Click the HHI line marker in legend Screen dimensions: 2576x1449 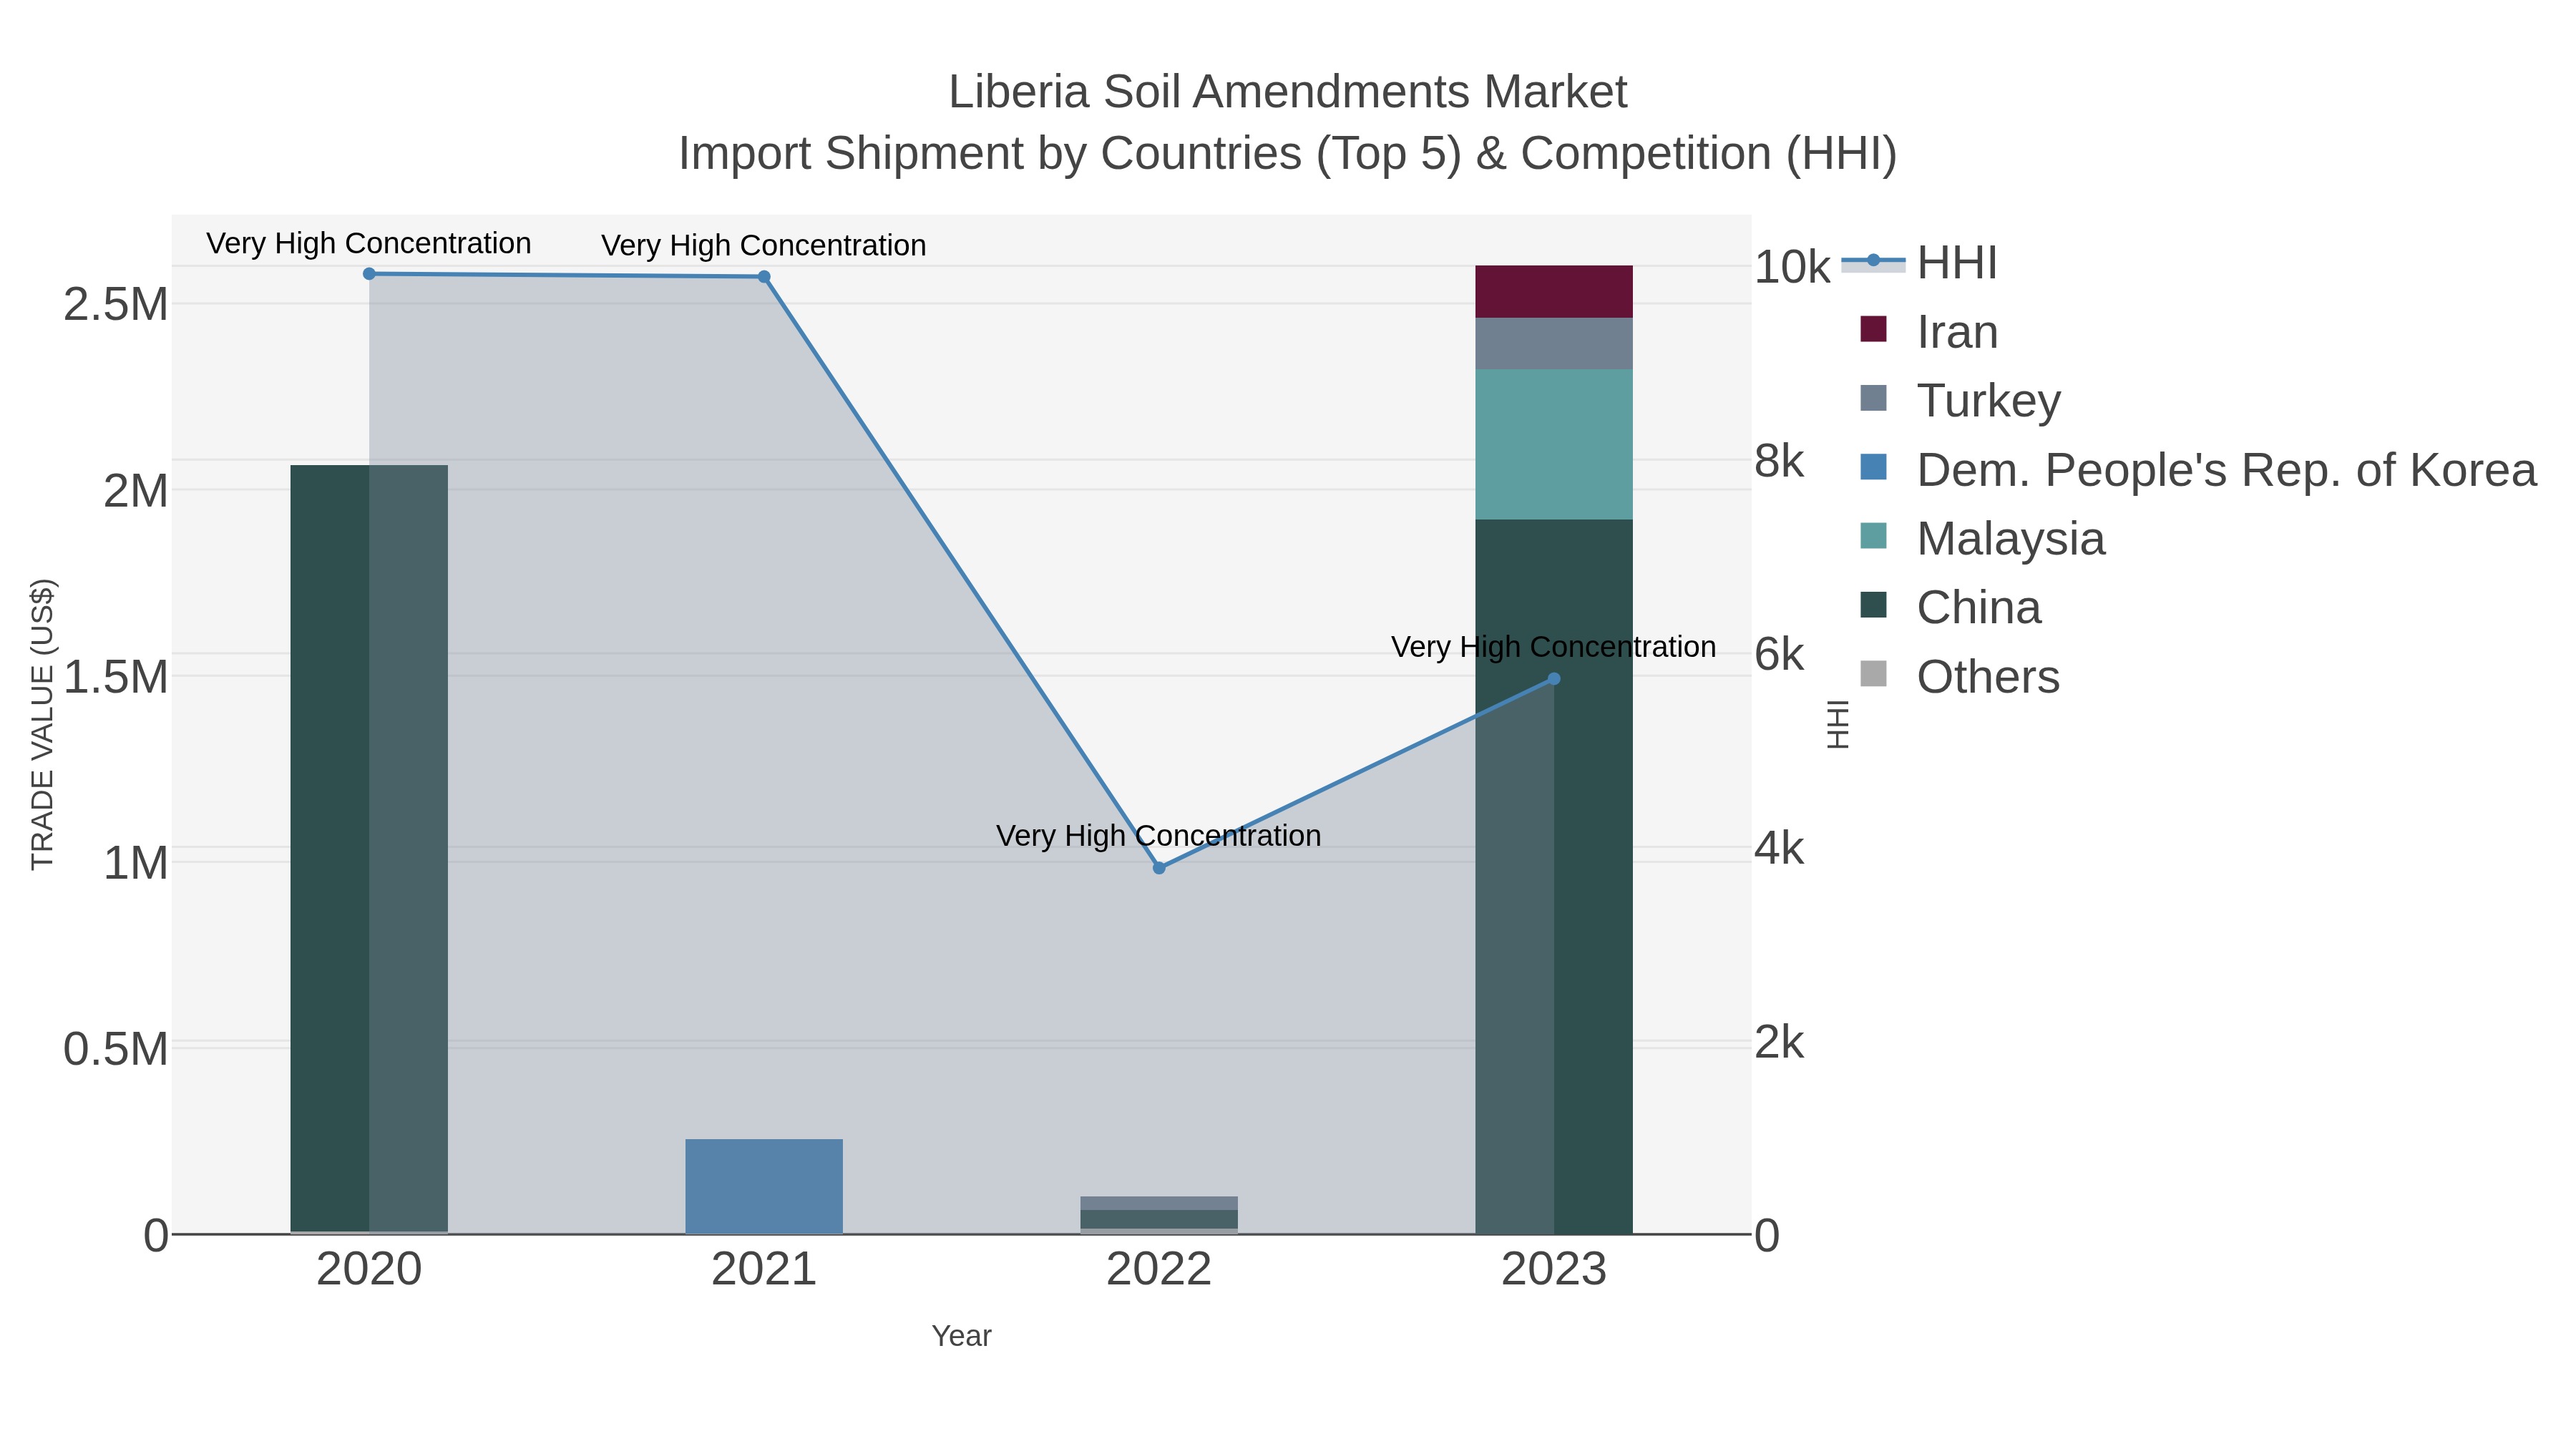(x=1873, y=261)
